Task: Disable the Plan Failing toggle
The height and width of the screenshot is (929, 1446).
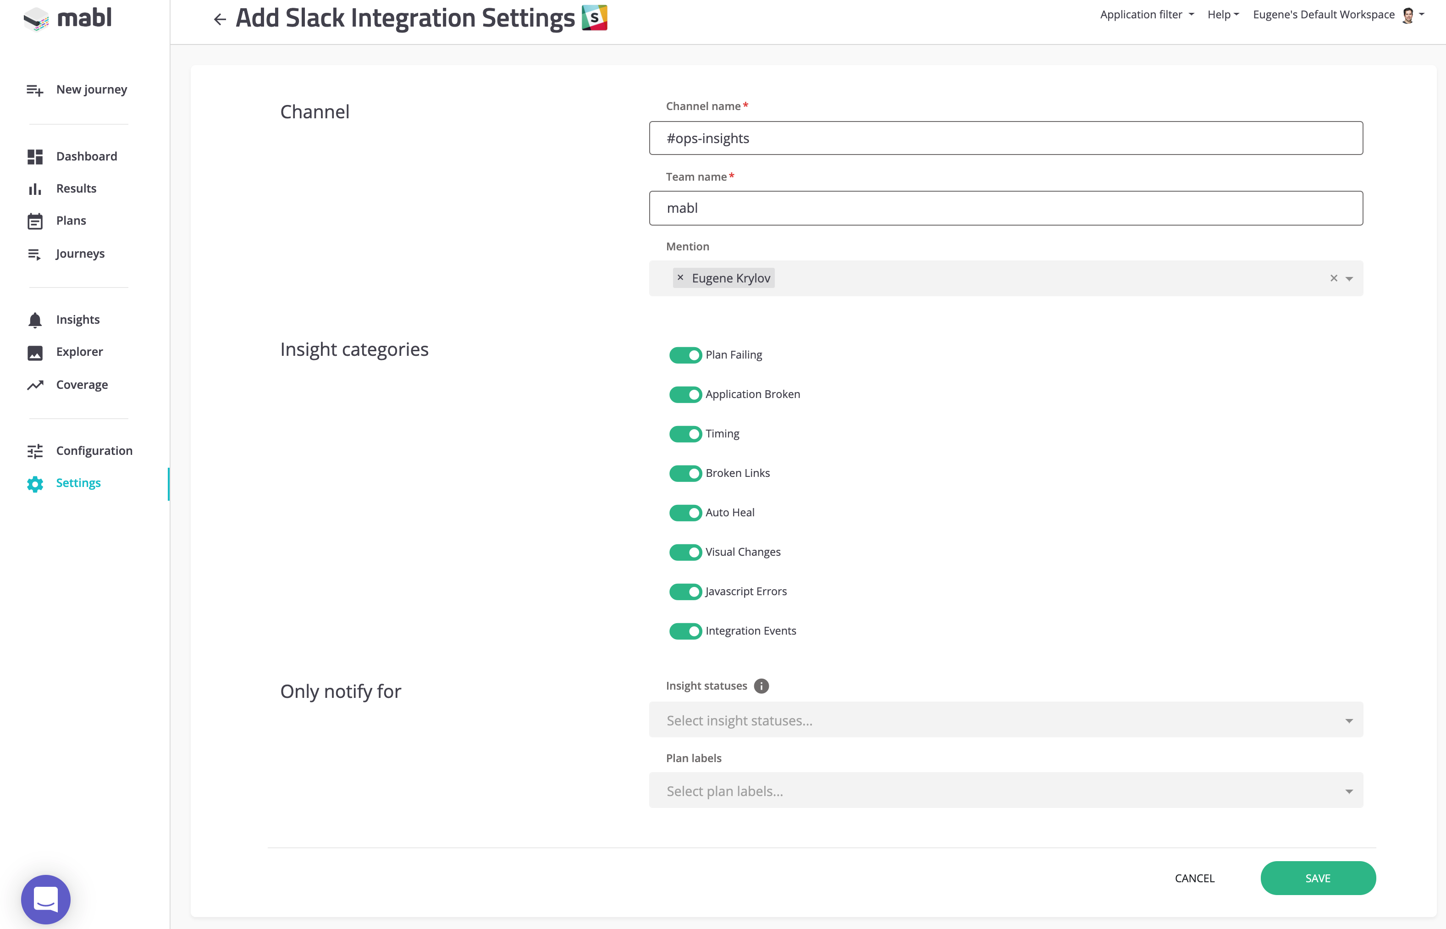Action: [x=685, y=355]
